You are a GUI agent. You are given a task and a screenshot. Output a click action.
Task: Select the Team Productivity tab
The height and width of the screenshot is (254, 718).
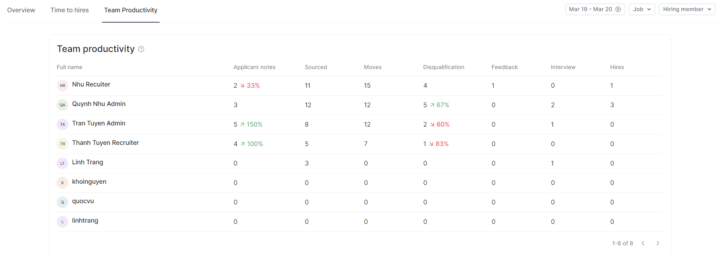(x=131, y=10)
